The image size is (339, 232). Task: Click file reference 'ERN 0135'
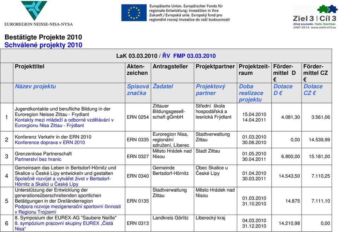(x=137, y=201)
